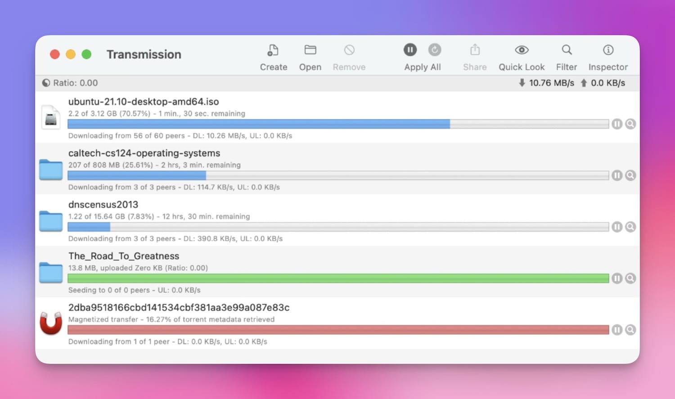Click the Apply All label
The image size is (675, 399).
[422, 67]
